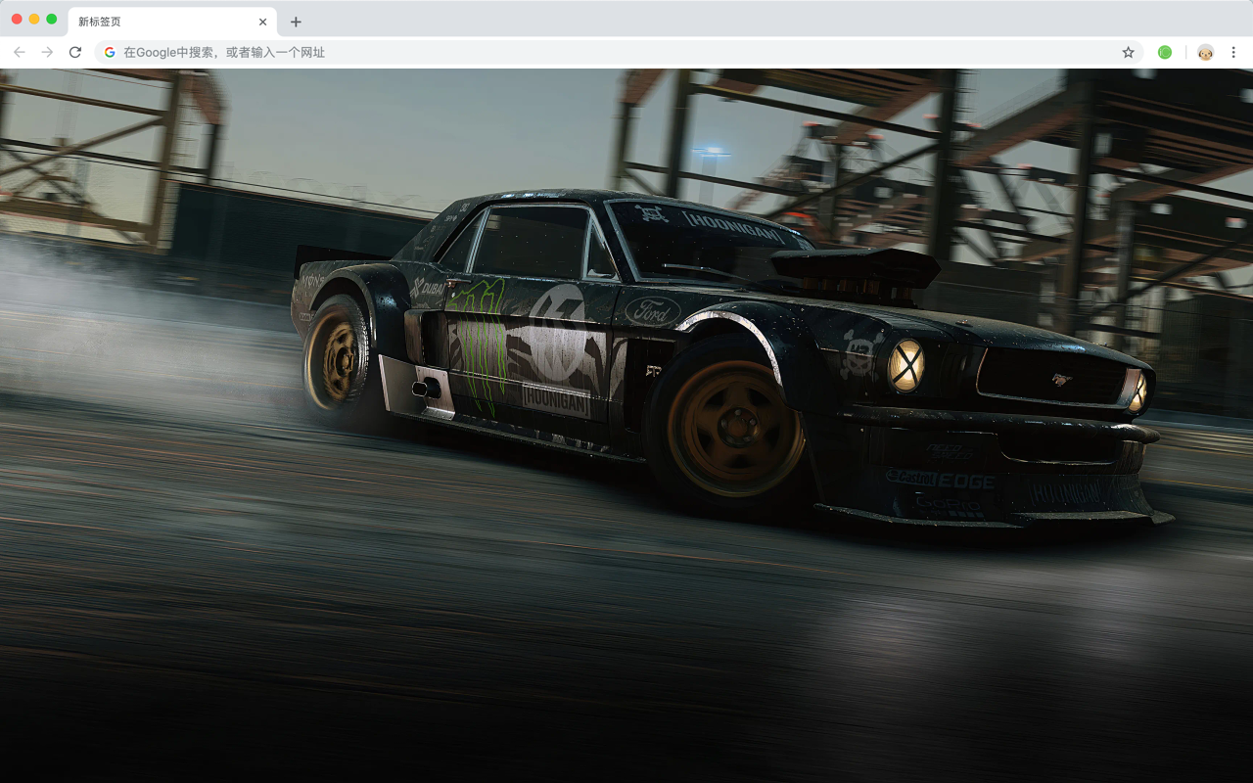
Task: Open the green circle extension icon
Action: [1165, 52]
